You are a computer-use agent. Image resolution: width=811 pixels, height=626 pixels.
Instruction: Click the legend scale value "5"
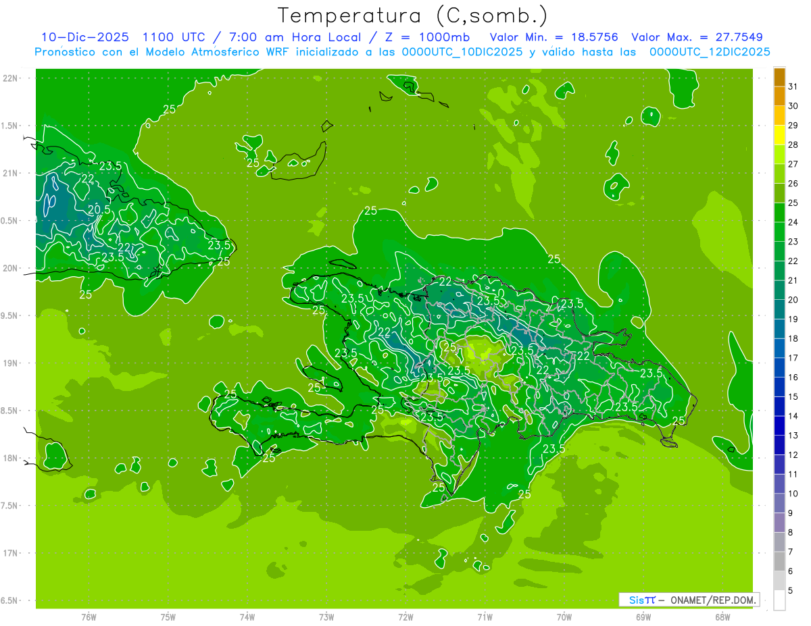point(791,591)
